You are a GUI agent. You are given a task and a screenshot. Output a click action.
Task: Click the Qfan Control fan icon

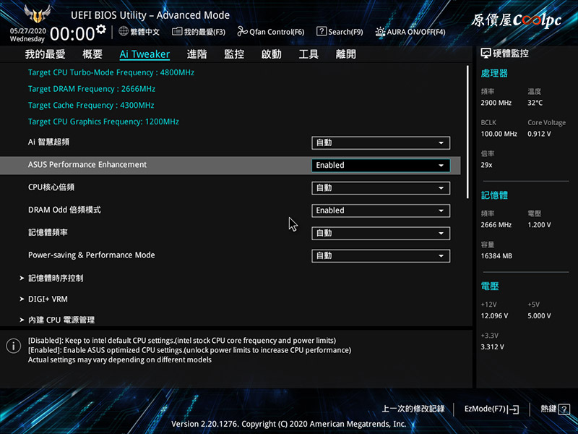pyautogui.click(x=242, y=31)
